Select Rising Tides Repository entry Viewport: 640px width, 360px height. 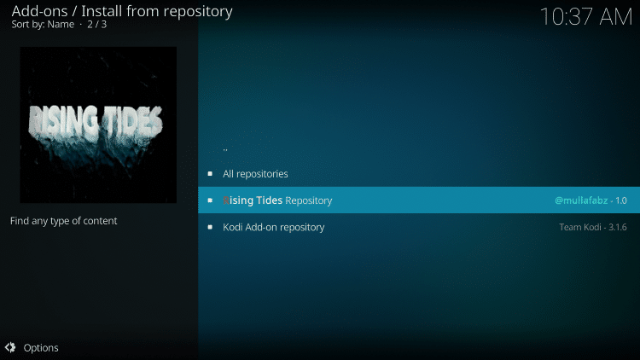[419, 200]
